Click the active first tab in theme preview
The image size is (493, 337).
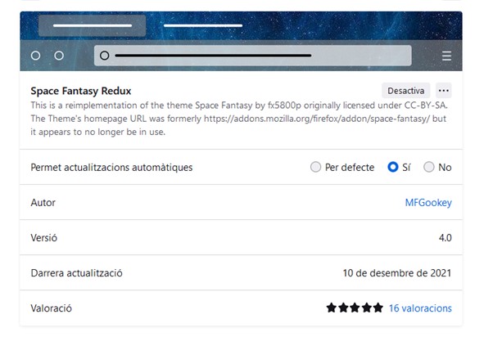coord(92,25)
